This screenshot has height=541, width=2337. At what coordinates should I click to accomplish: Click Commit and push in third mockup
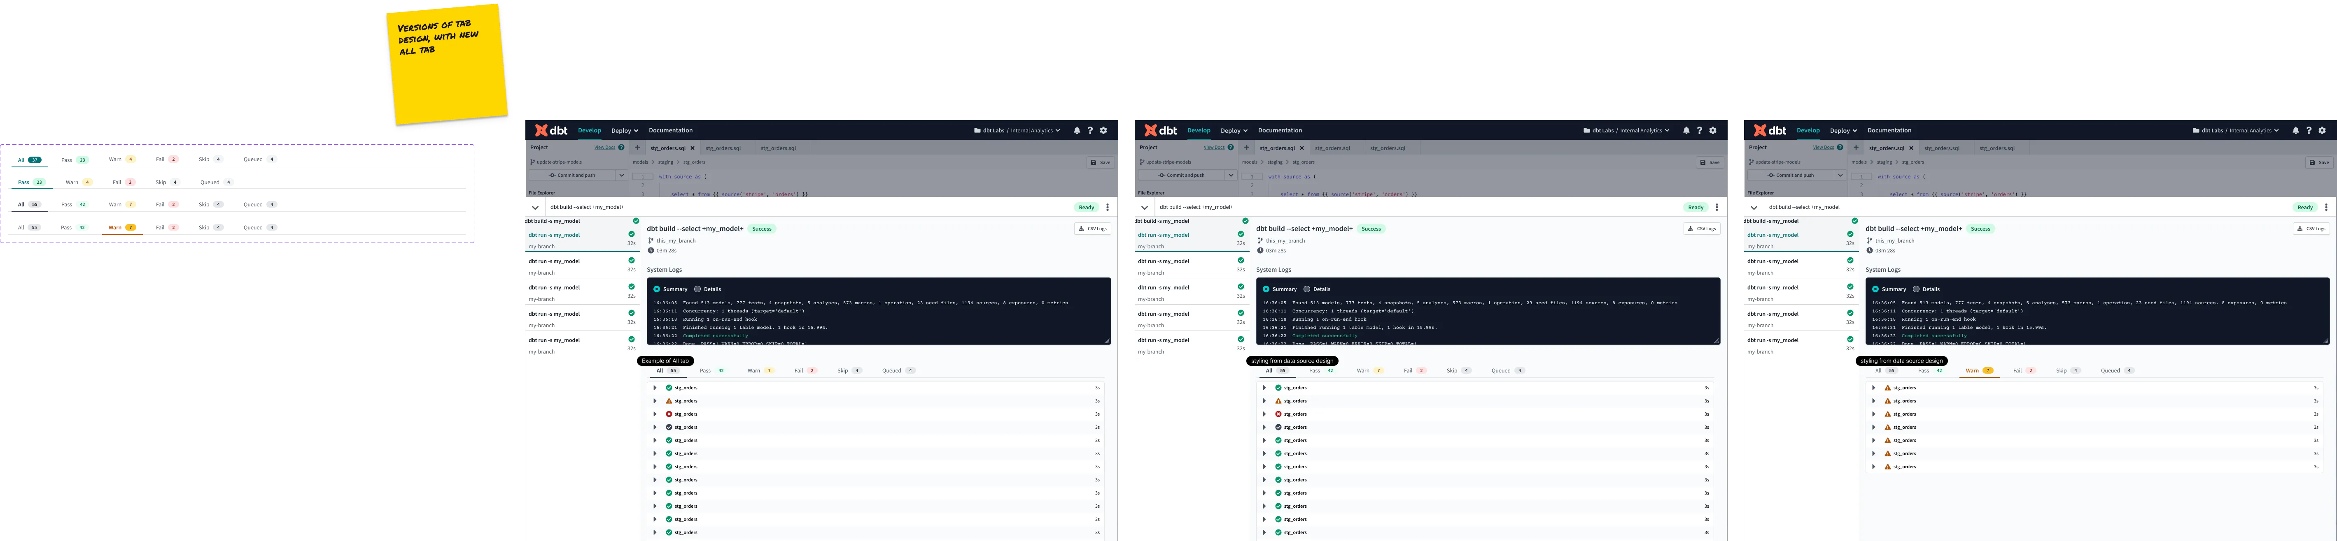(1792, 176)
